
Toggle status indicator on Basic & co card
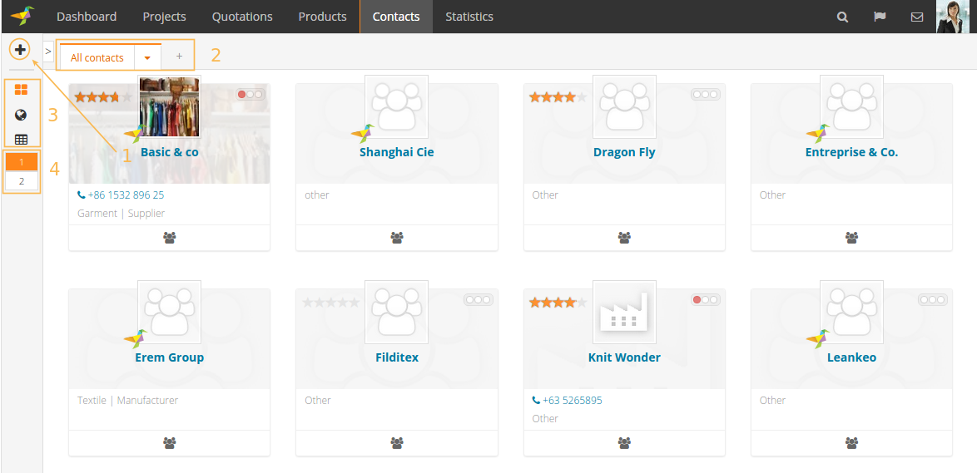pyautogui.click(x=250, y=95)
